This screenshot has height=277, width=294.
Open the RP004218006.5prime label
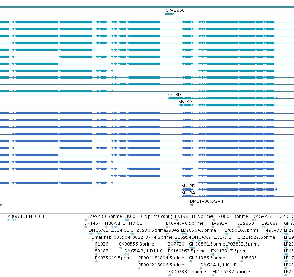pos(161,265)
